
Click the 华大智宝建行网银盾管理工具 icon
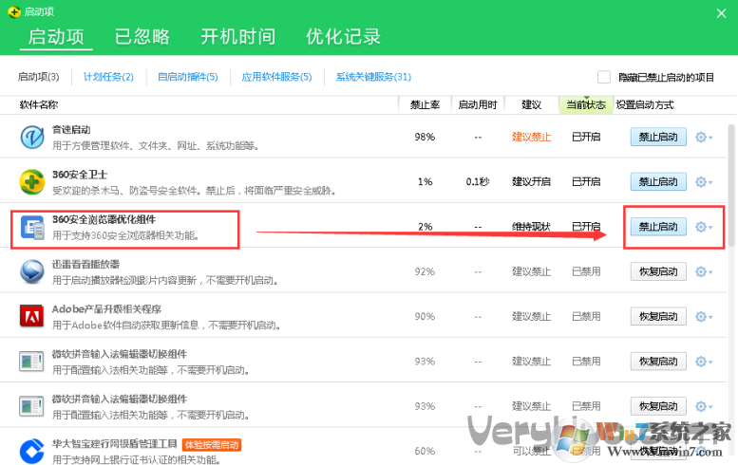point(32,450)
